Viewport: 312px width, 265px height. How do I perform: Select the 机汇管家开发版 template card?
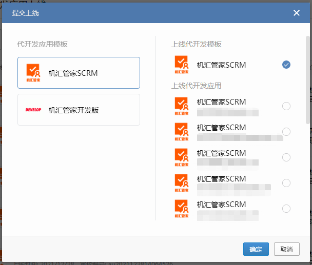[x=79, y=110]
